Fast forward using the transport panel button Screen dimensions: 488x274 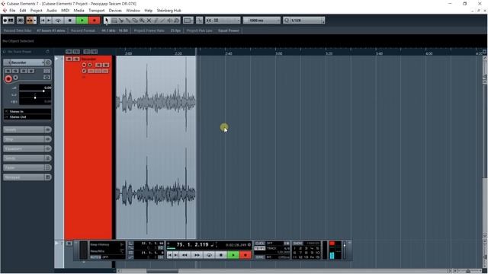tap(197, 255)
